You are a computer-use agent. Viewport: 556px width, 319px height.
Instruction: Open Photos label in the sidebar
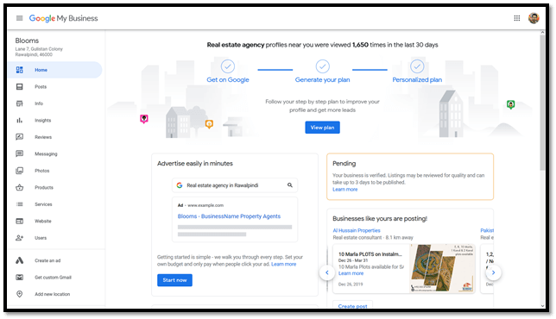[41, 171]
